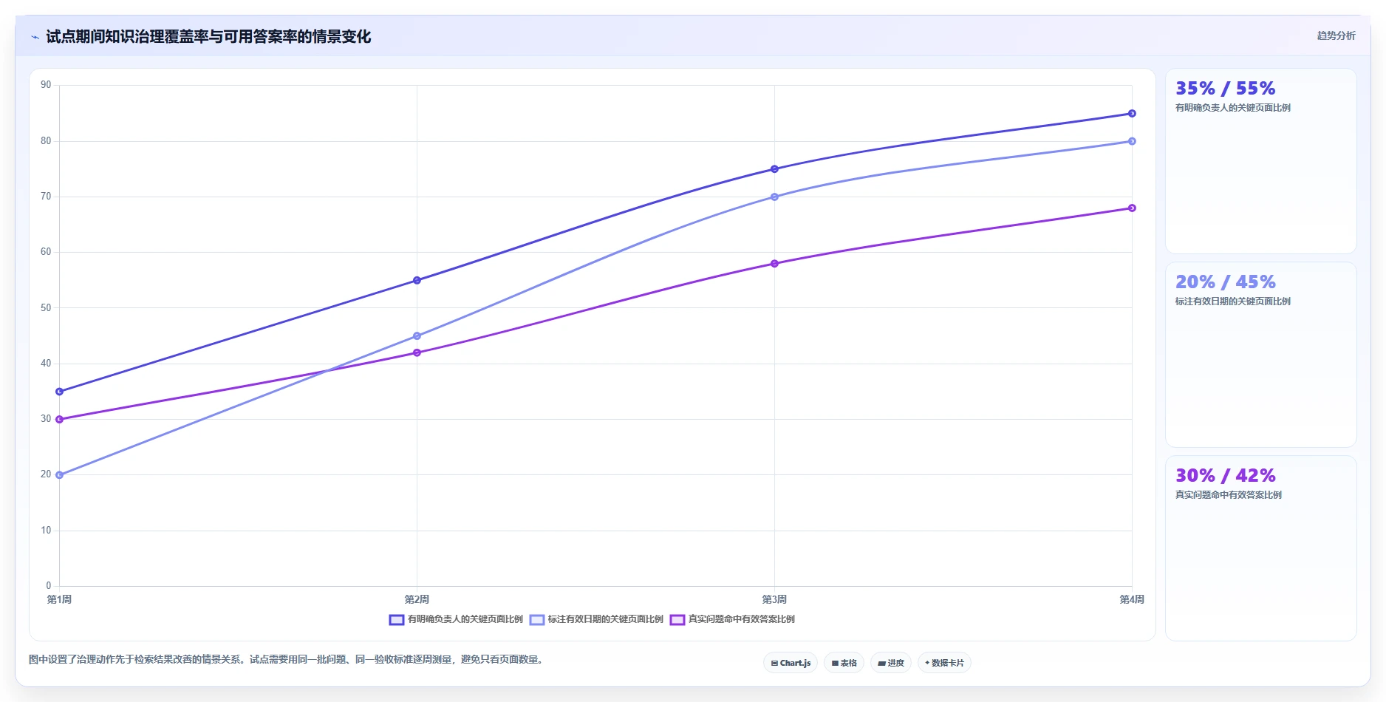The image size is (1386, 702).
Task: Click the 第2周 x-axis label
Action: (417, 599)
